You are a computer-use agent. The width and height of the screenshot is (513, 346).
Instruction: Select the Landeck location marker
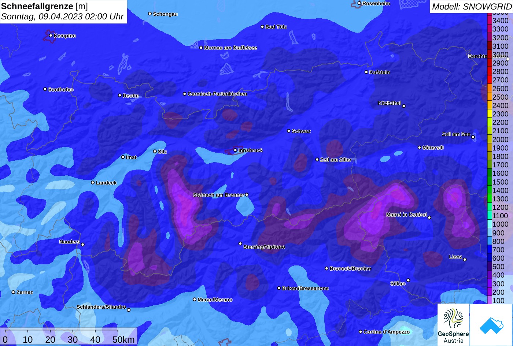(93, 182)
